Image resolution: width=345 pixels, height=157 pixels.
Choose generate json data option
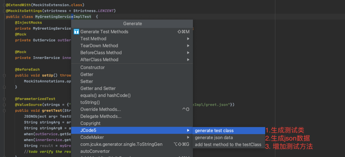tap(214, 138)
